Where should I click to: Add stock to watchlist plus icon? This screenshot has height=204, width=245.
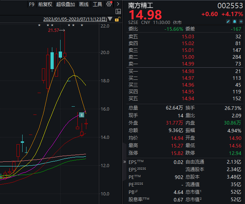coord(241,21)
